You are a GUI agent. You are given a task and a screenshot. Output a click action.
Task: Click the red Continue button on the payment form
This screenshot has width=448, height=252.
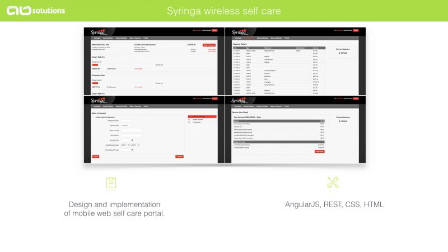click(179, 157)
